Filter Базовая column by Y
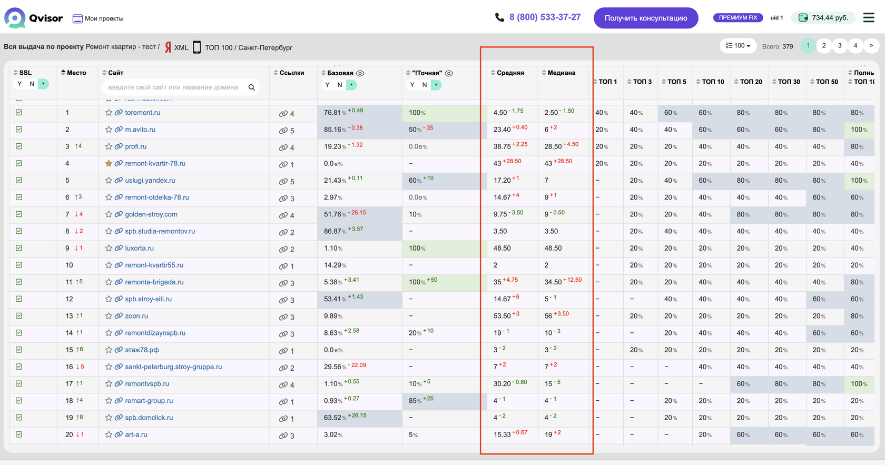This screenshot has width=885, height=465. (328, 85)
